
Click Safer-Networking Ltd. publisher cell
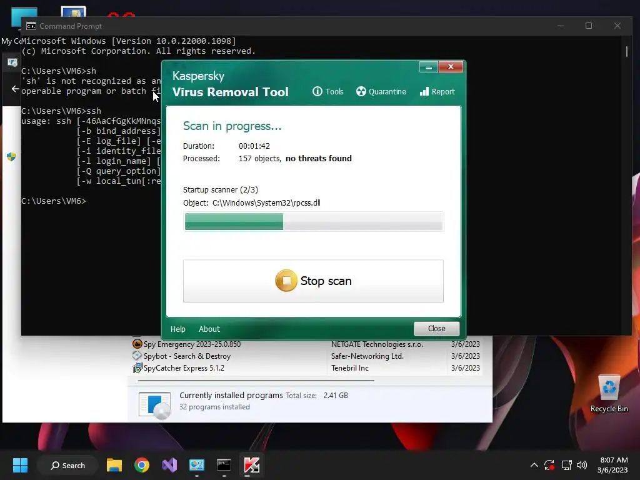tap(367, 356)
